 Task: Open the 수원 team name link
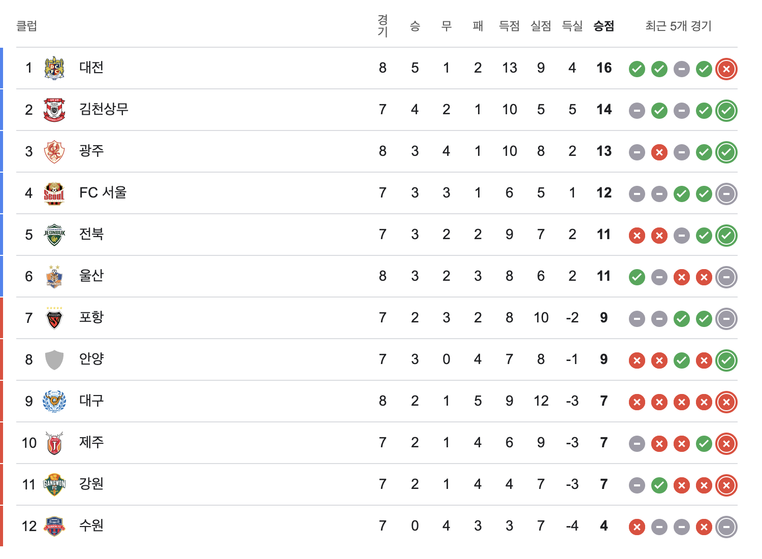point(91,525)
